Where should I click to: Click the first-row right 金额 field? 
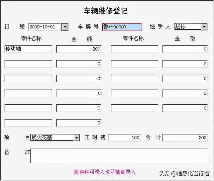click(x=185, y=49)
